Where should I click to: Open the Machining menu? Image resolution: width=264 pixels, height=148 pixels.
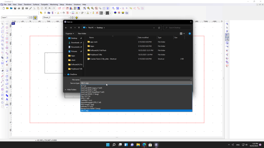(x=54, y=4)
